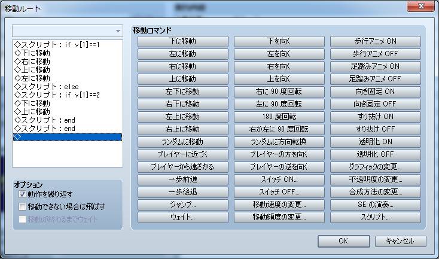Screen dimensions: 439x259
Task: Insert the 透明化 ON command
Action: point(376,142)
